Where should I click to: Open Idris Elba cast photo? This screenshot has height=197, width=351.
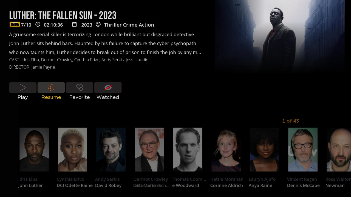(x=34, y=149)
